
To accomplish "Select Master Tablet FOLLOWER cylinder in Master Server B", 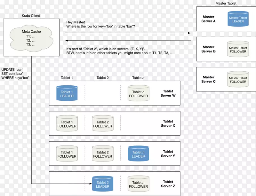I will click(x=238, y=49).
